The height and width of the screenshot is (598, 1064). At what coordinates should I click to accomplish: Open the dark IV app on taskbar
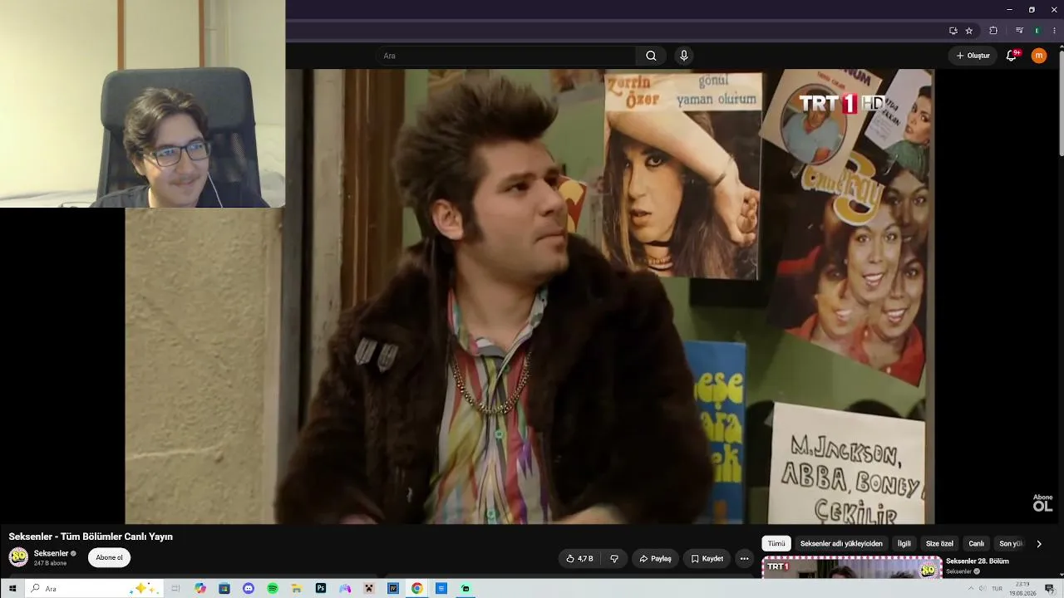click(393, 589)
